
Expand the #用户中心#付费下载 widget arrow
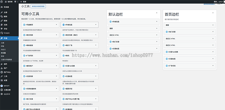(x=96, y=99)
